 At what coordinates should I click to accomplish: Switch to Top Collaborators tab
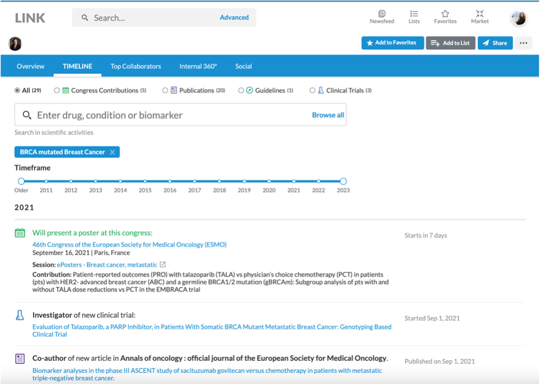tap(135, 67)
